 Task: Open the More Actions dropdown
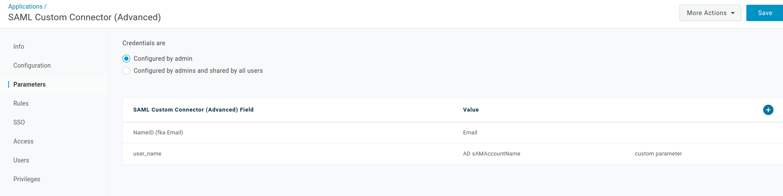[710, 13]
